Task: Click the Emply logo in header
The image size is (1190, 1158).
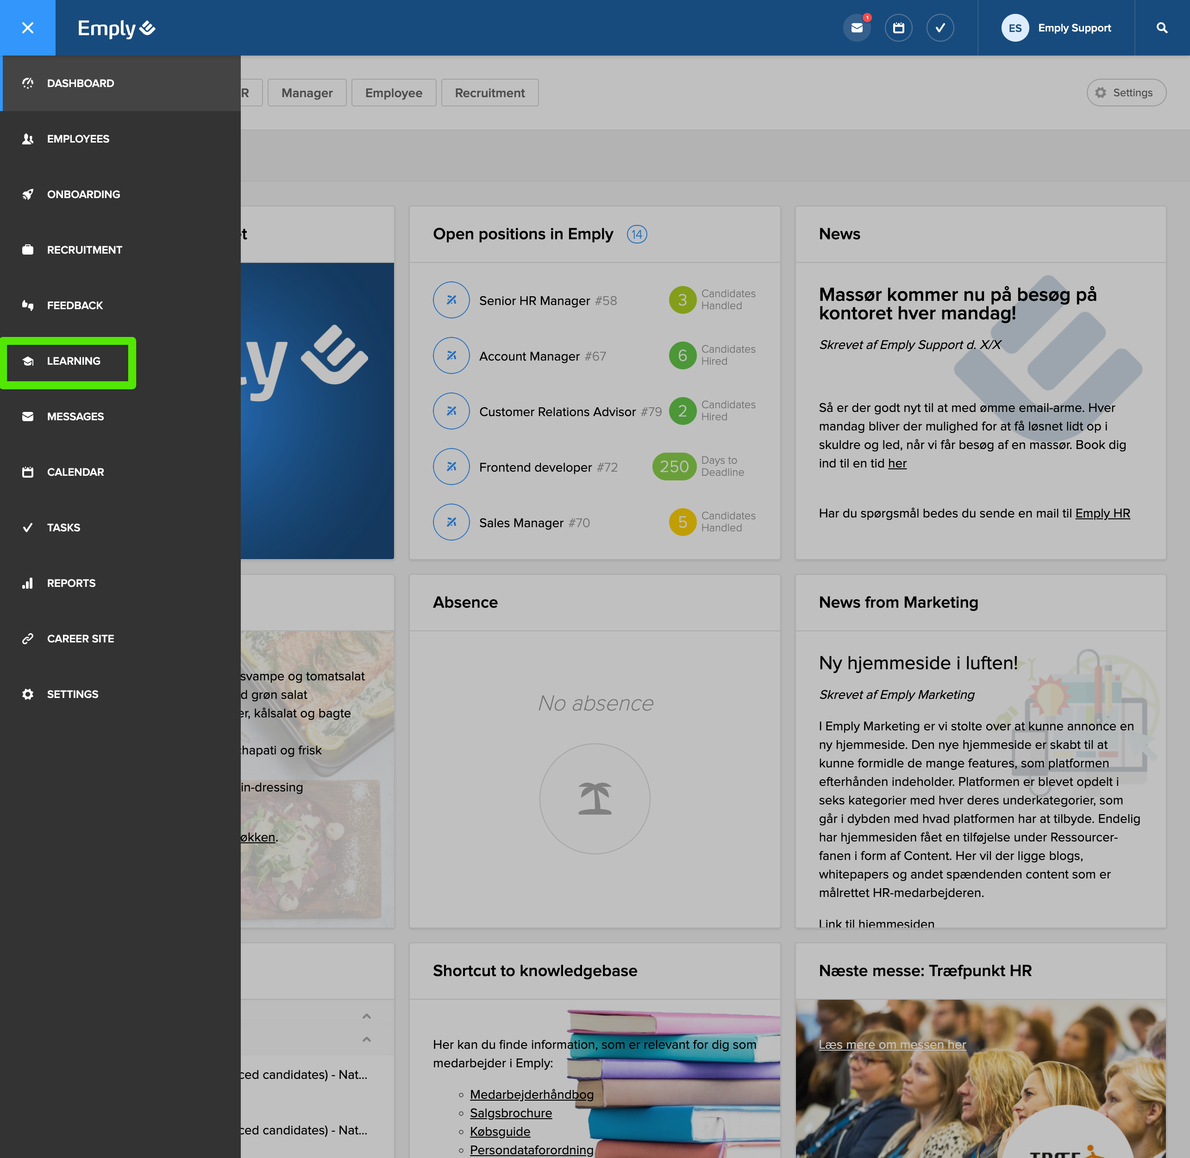Action: point(116,28)
